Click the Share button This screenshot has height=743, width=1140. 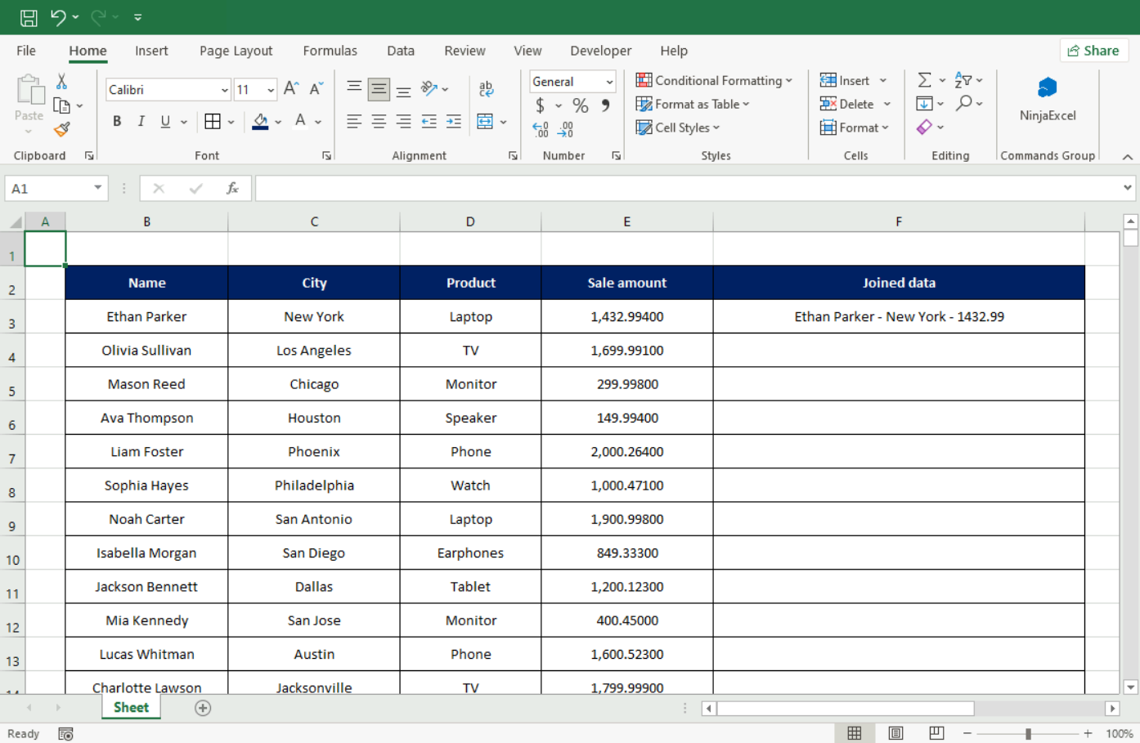pyautogui.click(x=1093, y=51)
